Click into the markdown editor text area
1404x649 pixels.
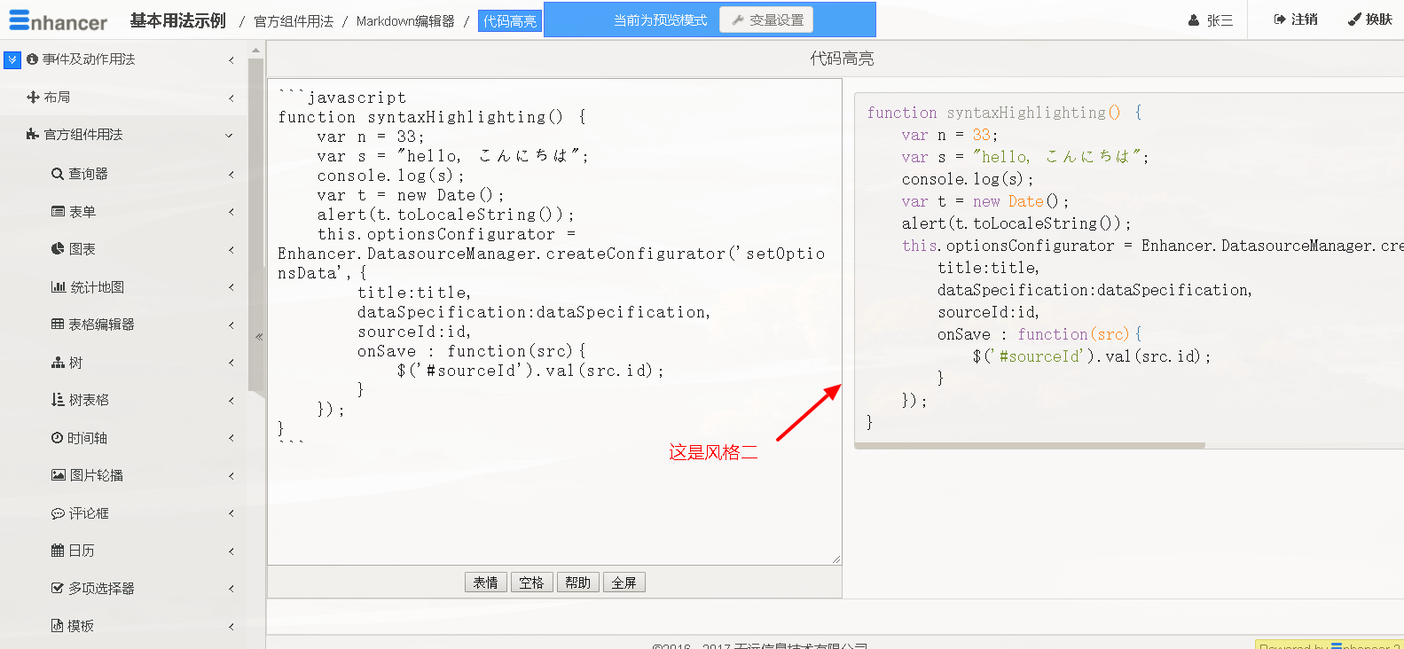pos(554,322)
